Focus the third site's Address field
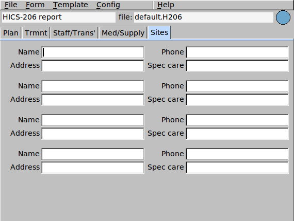This screenshot has width=294, height=221. click(93, 134)
